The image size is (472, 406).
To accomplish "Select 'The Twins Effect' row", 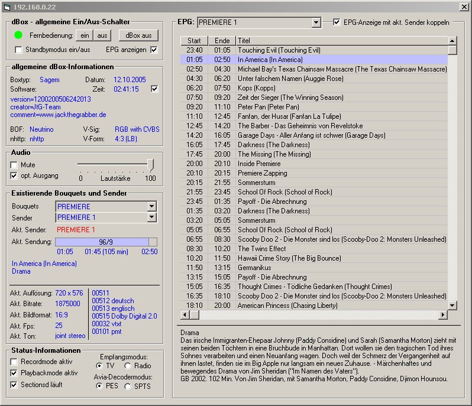I will pyautogui.click(x=313, y=249).
